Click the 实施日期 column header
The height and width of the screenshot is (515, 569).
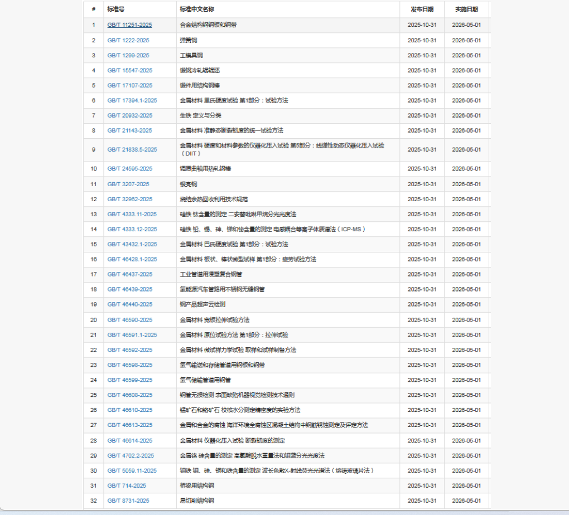coord(466,9)
